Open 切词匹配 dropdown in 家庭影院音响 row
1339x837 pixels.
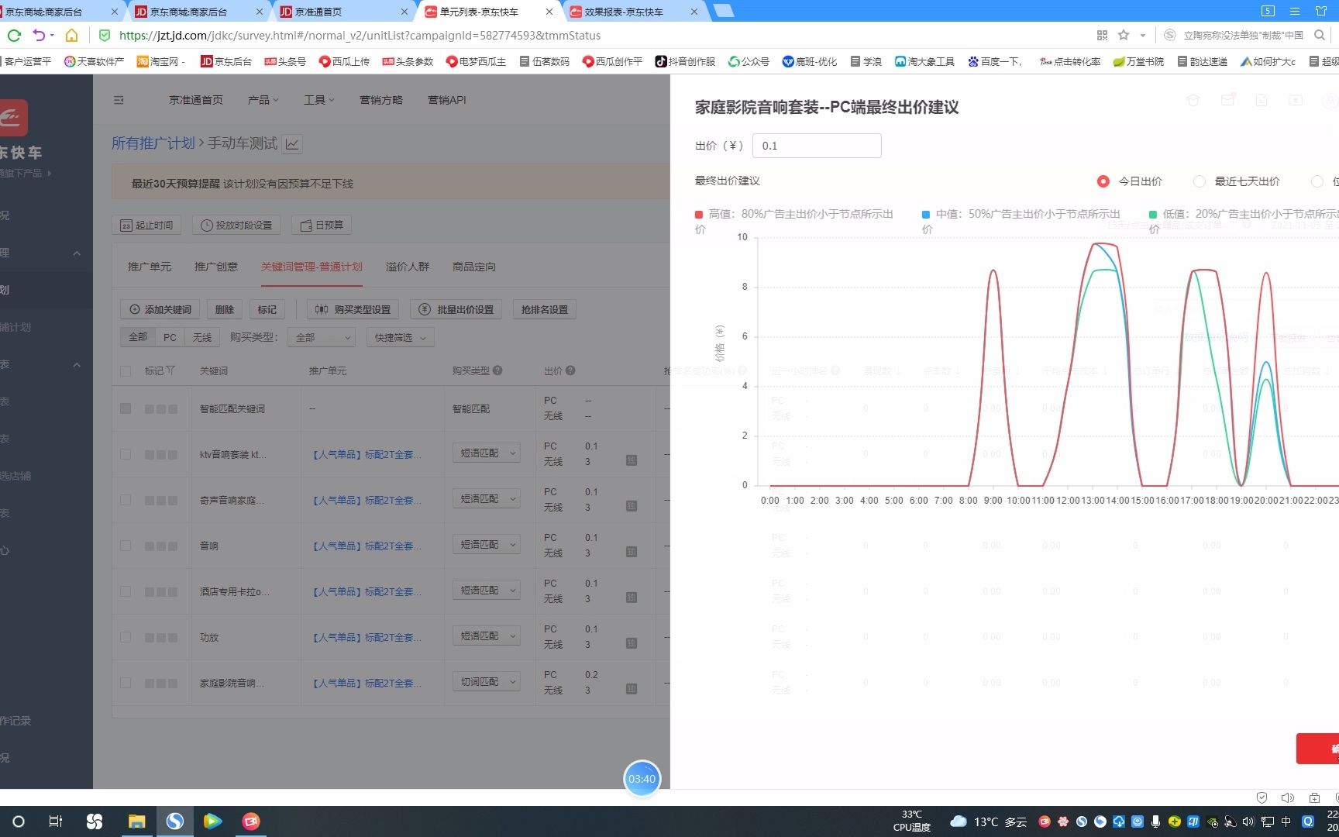(x=486, y=682)
